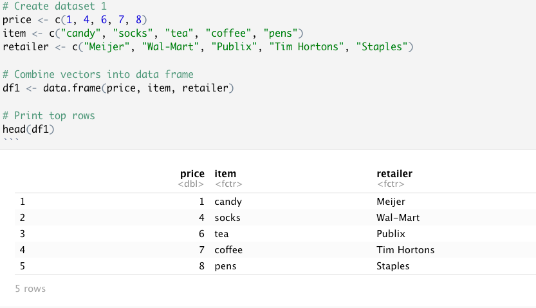
Task: Place cursor on the 'head(df1)' line
Action: tap(29, 129)
